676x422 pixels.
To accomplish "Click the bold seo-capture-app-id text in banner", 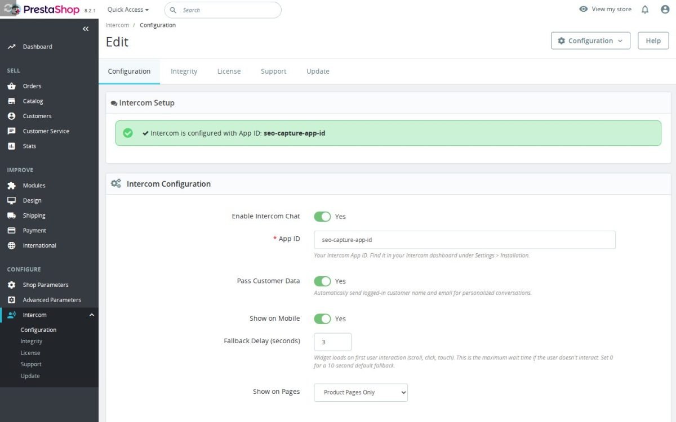I will point(295,134).
